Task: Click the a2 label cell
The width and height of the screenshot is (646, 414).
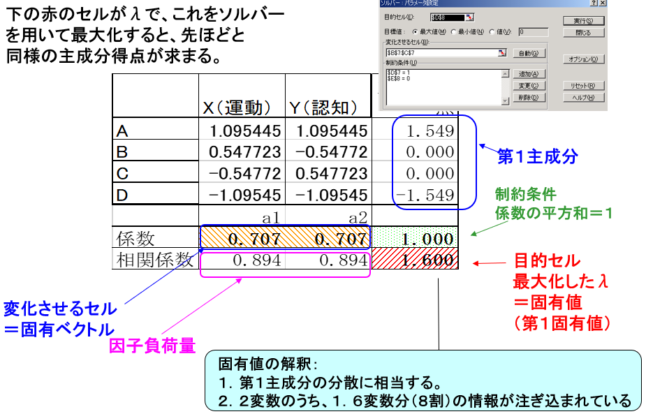Action: (328, 216)
